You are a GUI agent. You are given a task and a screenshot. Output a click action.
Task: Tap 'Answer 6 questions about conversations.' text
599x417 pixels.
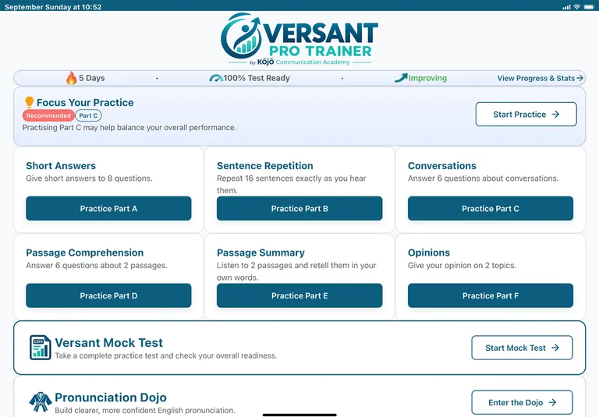point(484,178)
